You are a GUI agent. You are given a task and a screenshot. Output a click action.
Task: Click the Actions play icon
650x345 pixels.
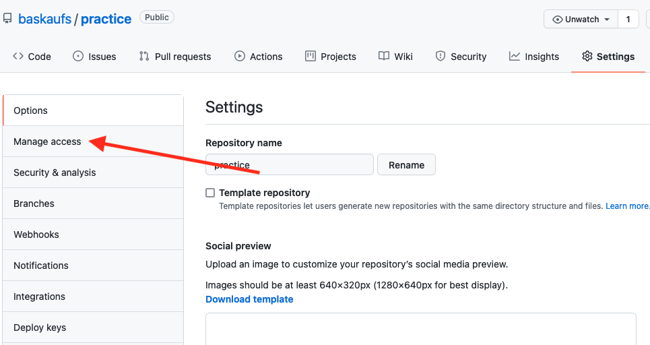point(240,56)
